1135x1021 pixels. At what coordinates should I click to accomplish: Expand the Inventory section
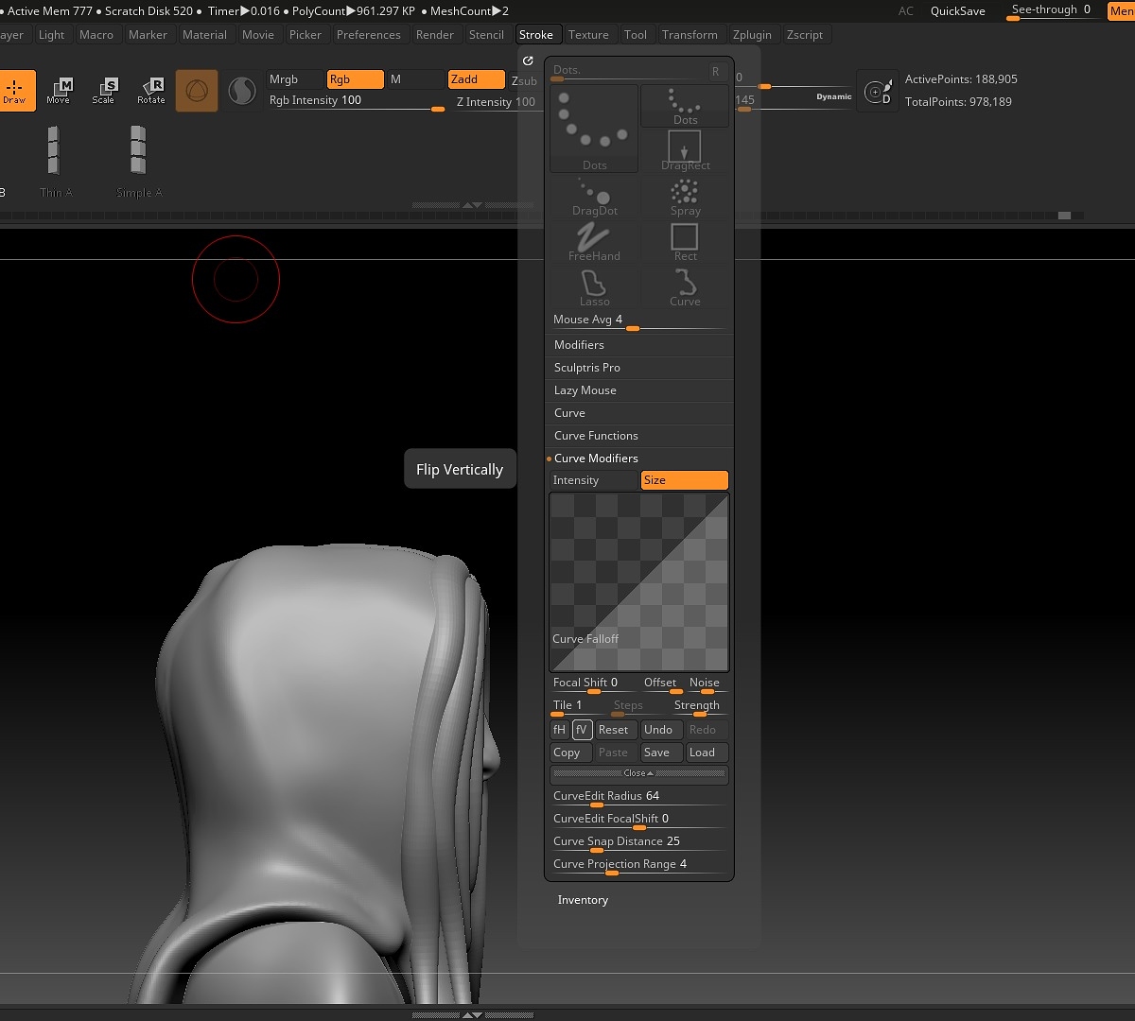pos(583,900)
